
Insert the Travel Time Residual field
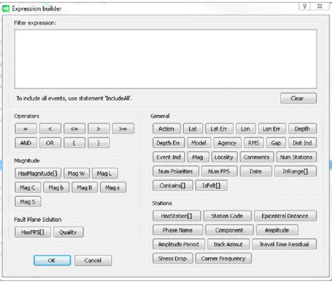(284, 244)
